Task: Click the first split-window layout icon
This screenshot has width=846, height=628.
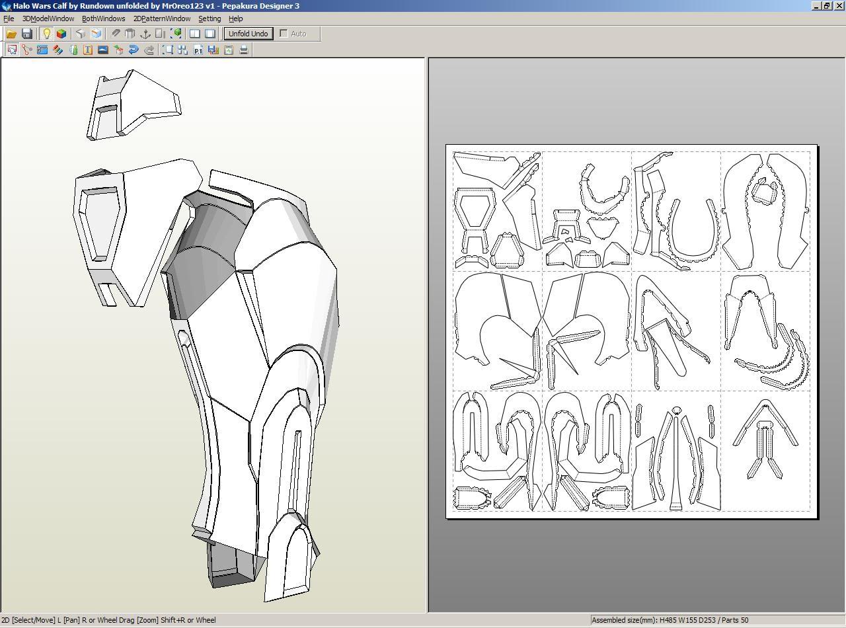Action: 195,34
